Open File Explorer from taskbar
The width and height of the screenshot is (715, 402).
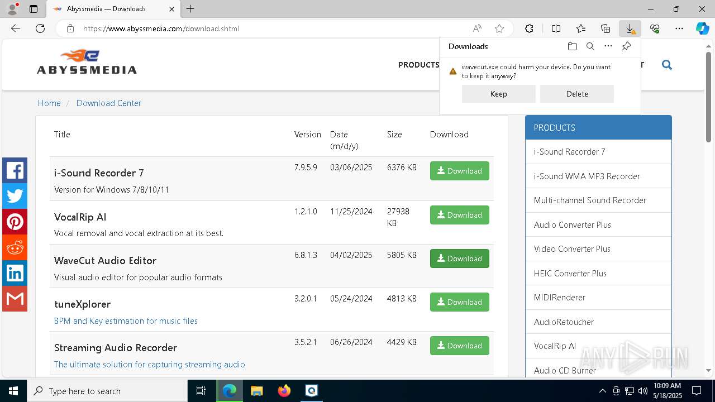click(x=256, y=391)
